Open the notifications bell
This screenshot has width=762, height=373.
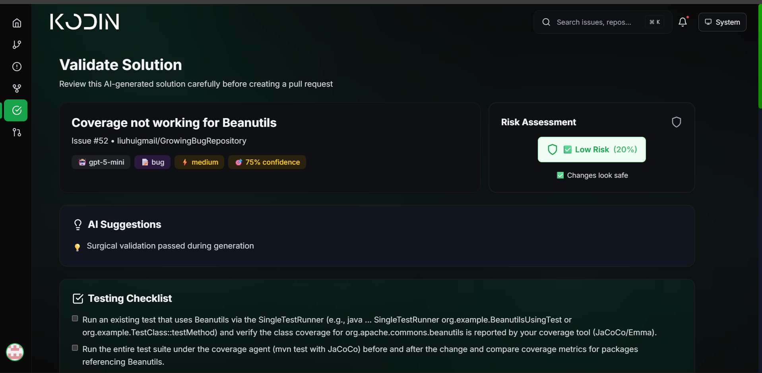coord(683,22)
